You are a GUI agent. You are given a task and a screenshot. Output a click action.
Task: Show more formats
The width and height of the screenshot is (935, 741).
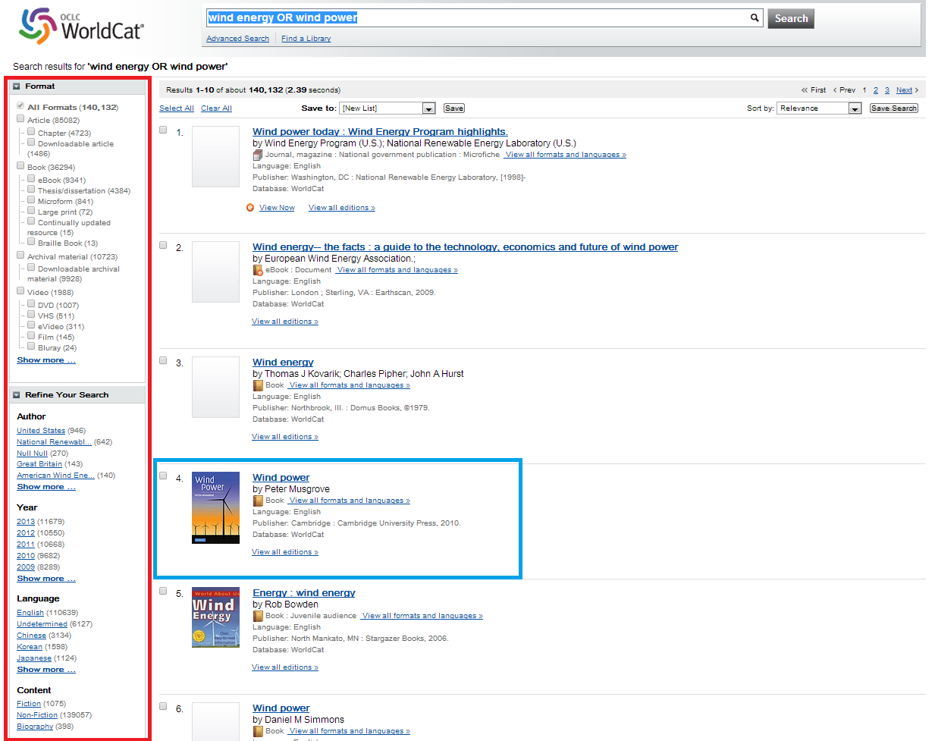[x=46, y=360]
